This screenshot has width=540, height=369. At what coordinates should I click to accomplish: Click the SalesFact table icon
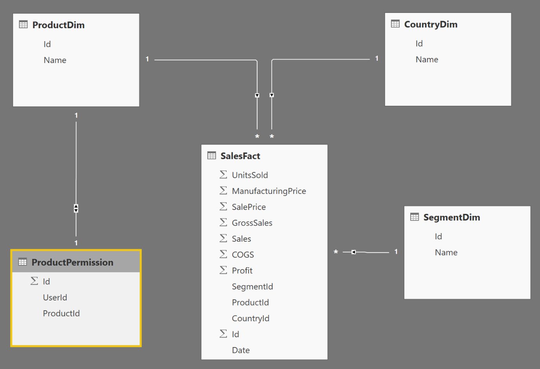click(212, 156)
